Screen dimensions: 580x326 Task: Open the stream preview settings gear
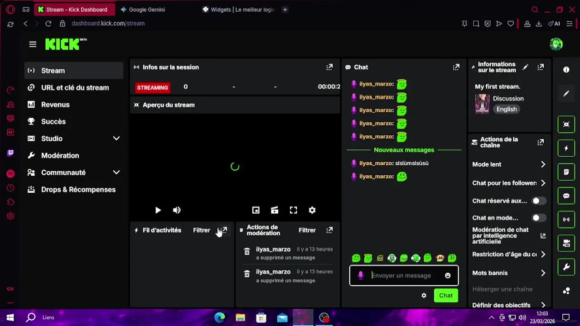tap(312, 210)
